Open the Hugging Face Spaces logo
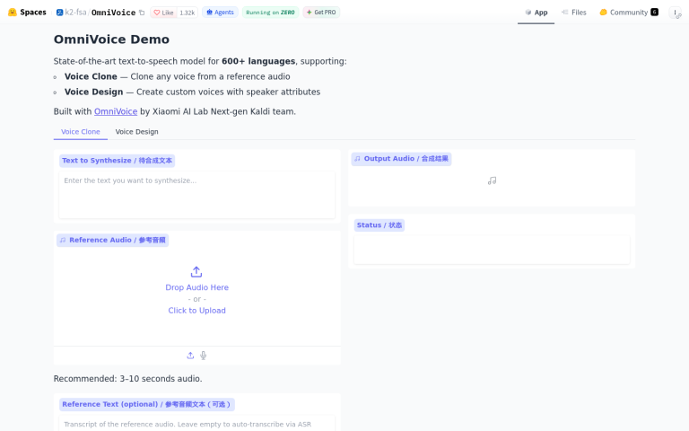The width and height of the screenshot is (689, 431). click(x=13, y=13)
